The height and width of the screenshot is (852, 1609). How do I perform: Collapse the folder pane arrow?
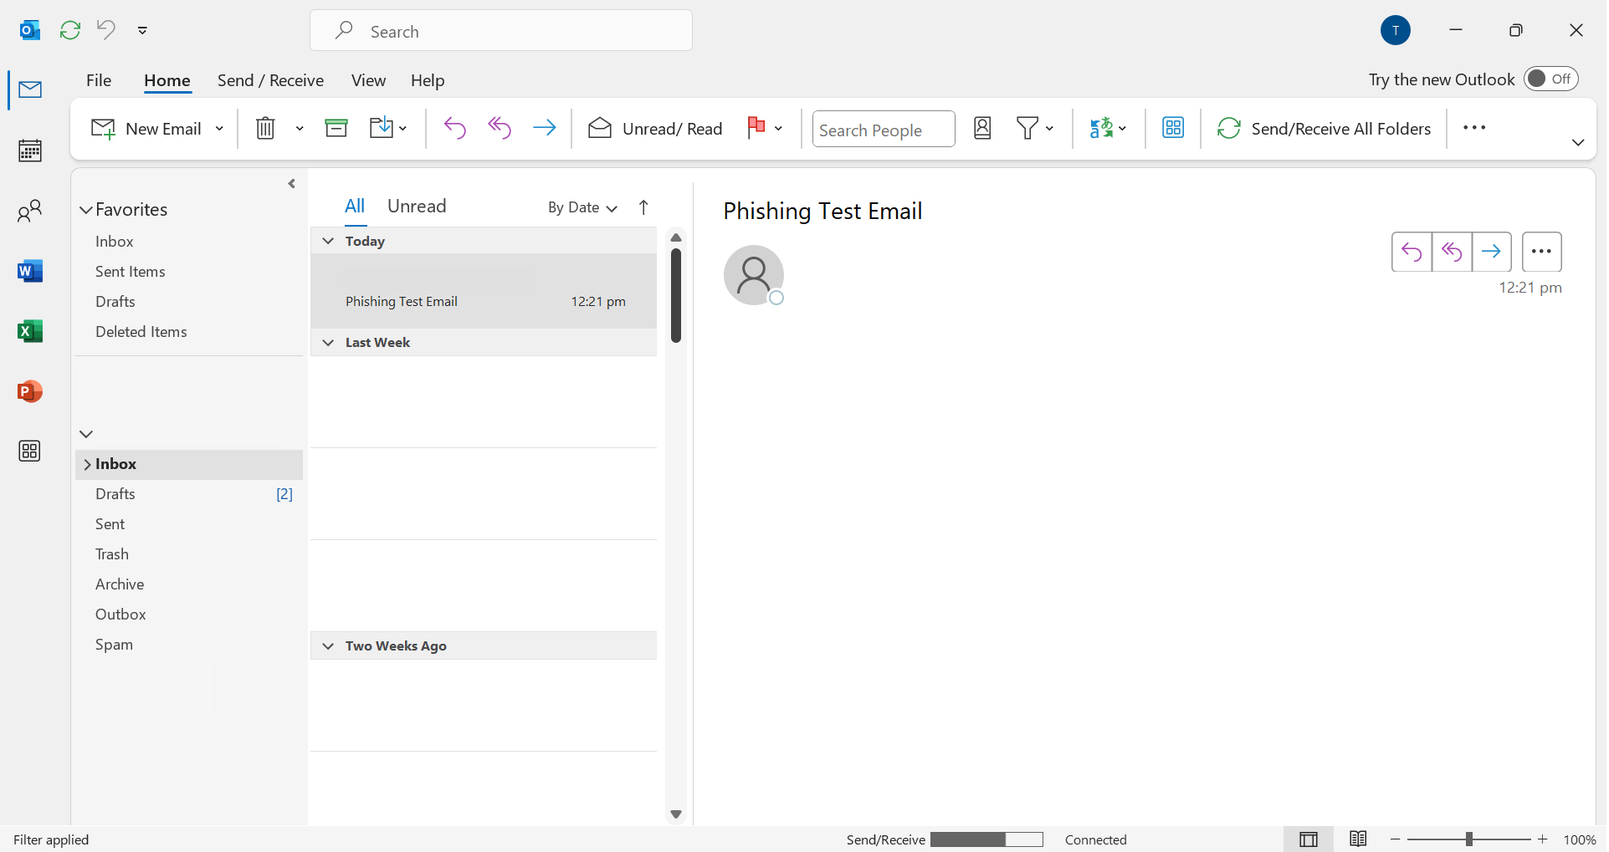pyautogui.click(x=291, y=184)
